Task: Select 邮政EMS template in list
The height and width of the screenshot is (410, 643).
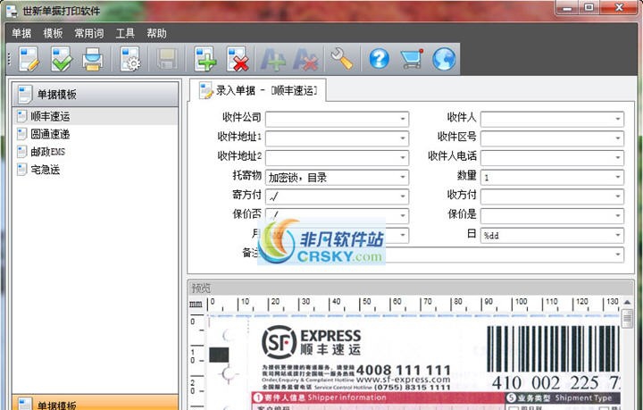Action: click(96, 152)
